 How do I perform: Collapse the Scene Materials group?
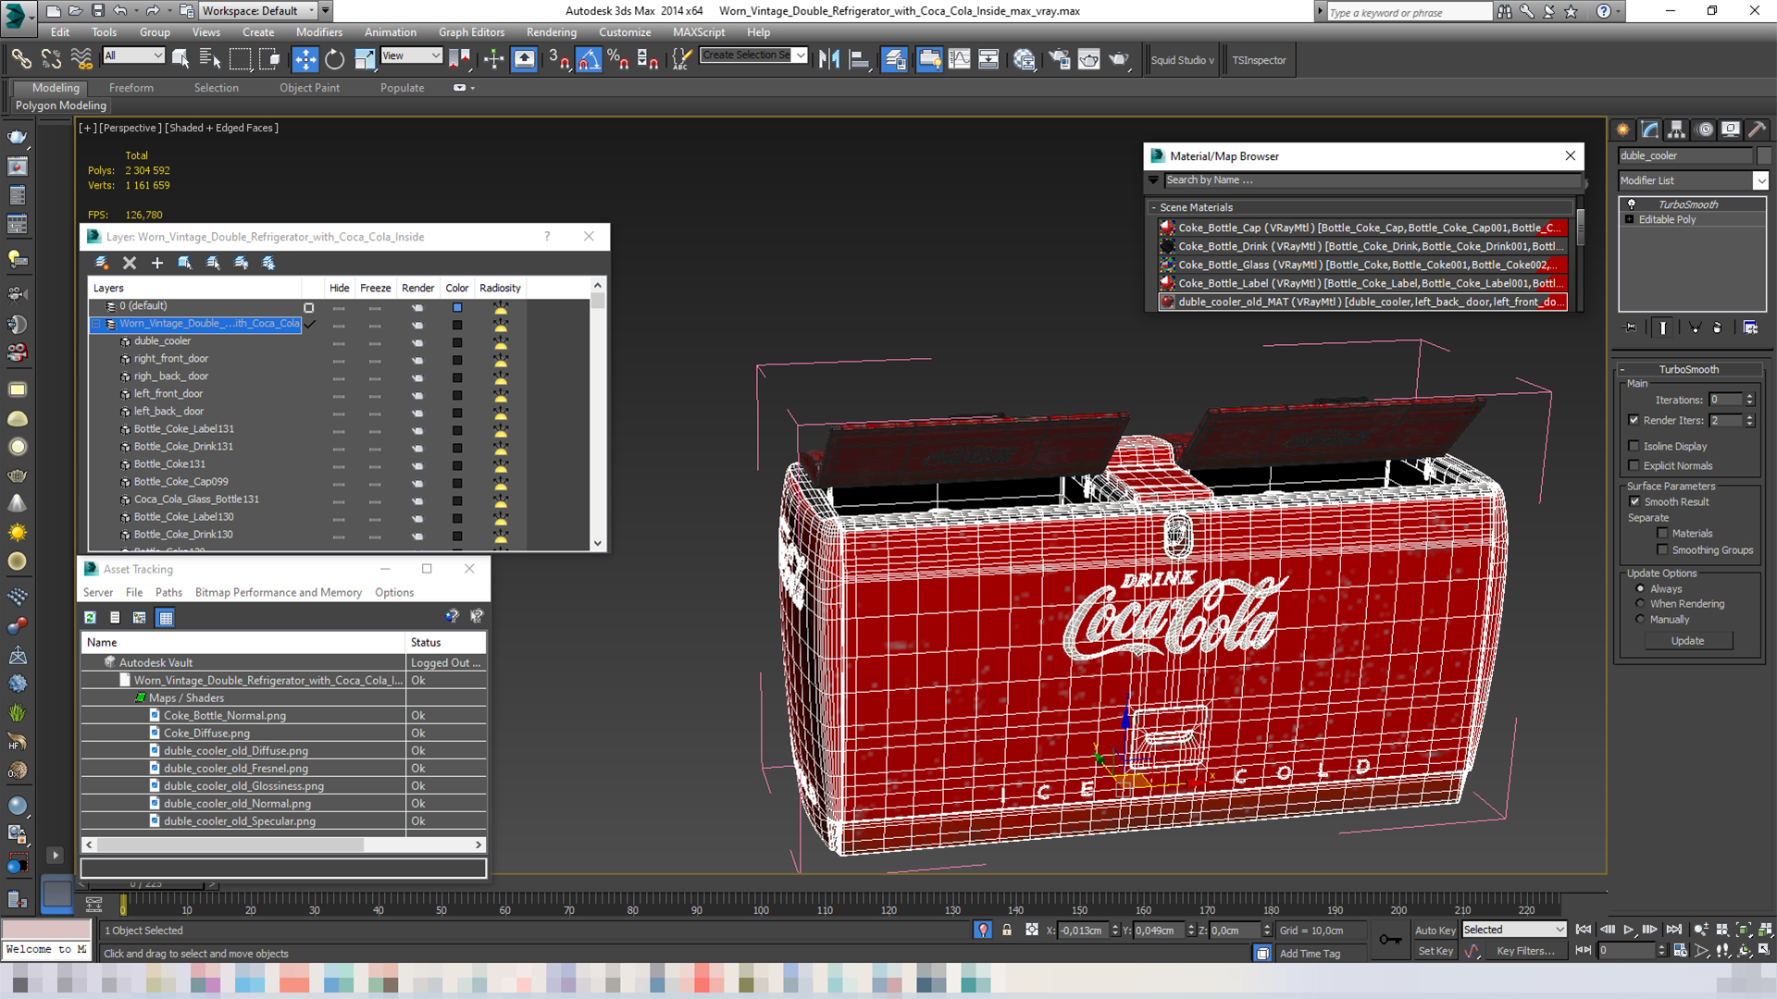1153,207
